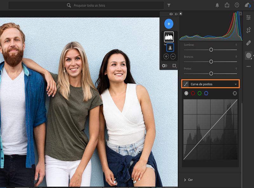Open the filter funnel next to search
This screenshot has height=188, width=254.
pyautogui.click(x=169, y=5)
